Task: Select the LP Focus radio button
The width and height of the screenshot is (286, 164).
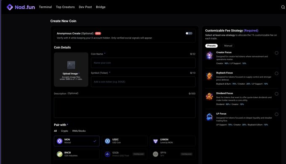Action: click(x=276, y=114)
